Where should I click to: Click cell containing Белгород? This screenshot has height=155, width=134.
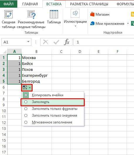click(36, 81)
